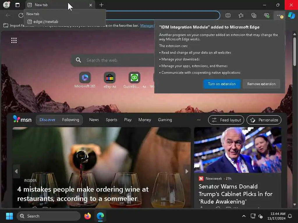Close the New tab tab
The height and width of the screenshot is (223, 298).
point(91,5)
